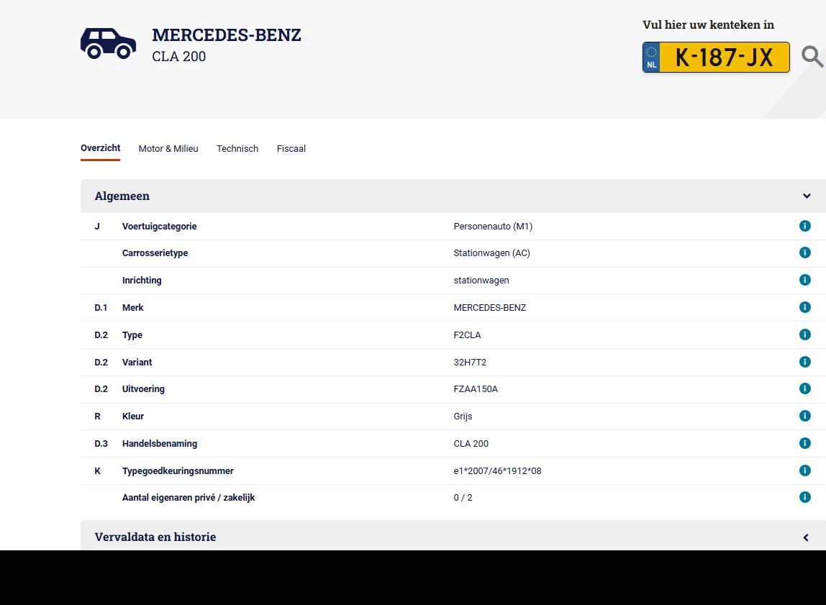Show info for Inrichting row

coord(804,280)
